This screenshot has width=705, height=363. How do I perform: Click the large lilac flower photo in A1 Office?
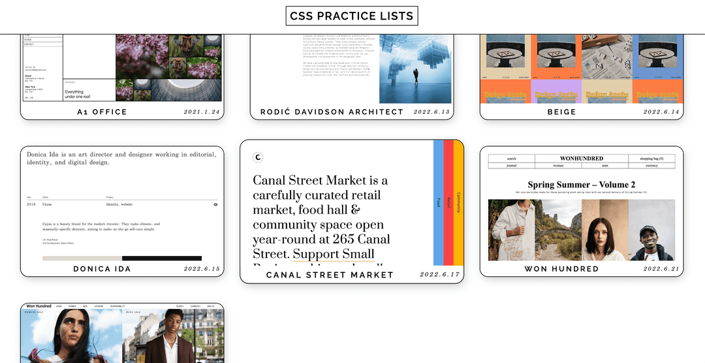click(x=142, y=56)
